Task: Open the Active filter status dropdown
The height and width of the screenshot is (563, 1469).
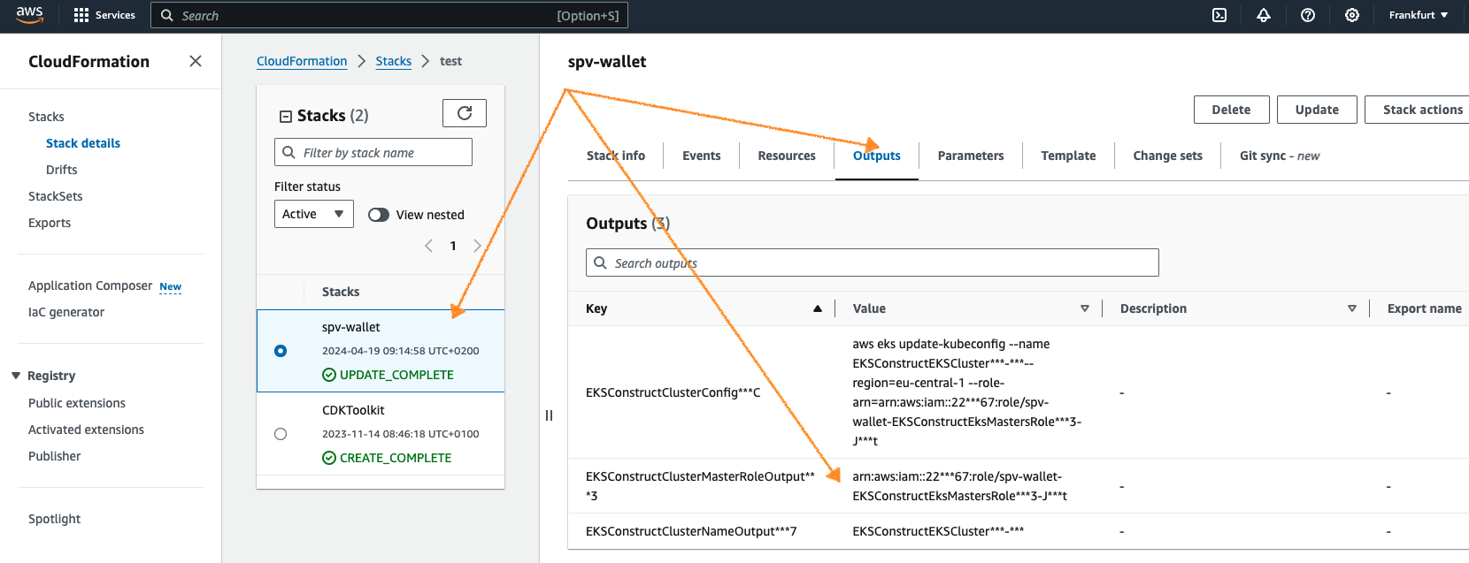Action: pos(314,214)
